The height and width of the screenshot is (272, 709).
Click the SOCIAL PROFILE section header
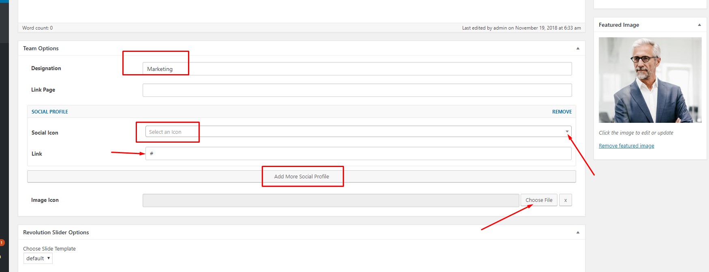[50, 112]
